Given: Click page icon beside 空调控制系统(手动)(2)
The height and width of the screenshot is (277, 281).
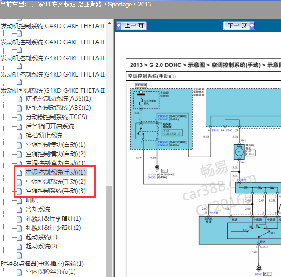Looking at the screenshot, I should [19, 182].
